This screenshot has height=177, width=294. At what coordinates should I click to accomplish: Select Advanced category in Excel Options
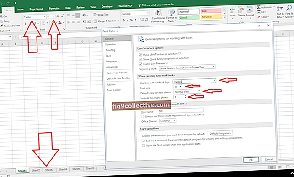pos(112,67)
